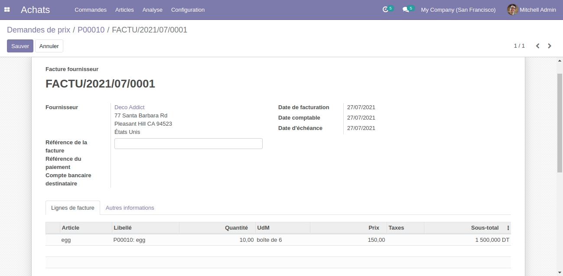Select the Lignes de facture tab
Viewport: 563px width, 276px height.
72,208
